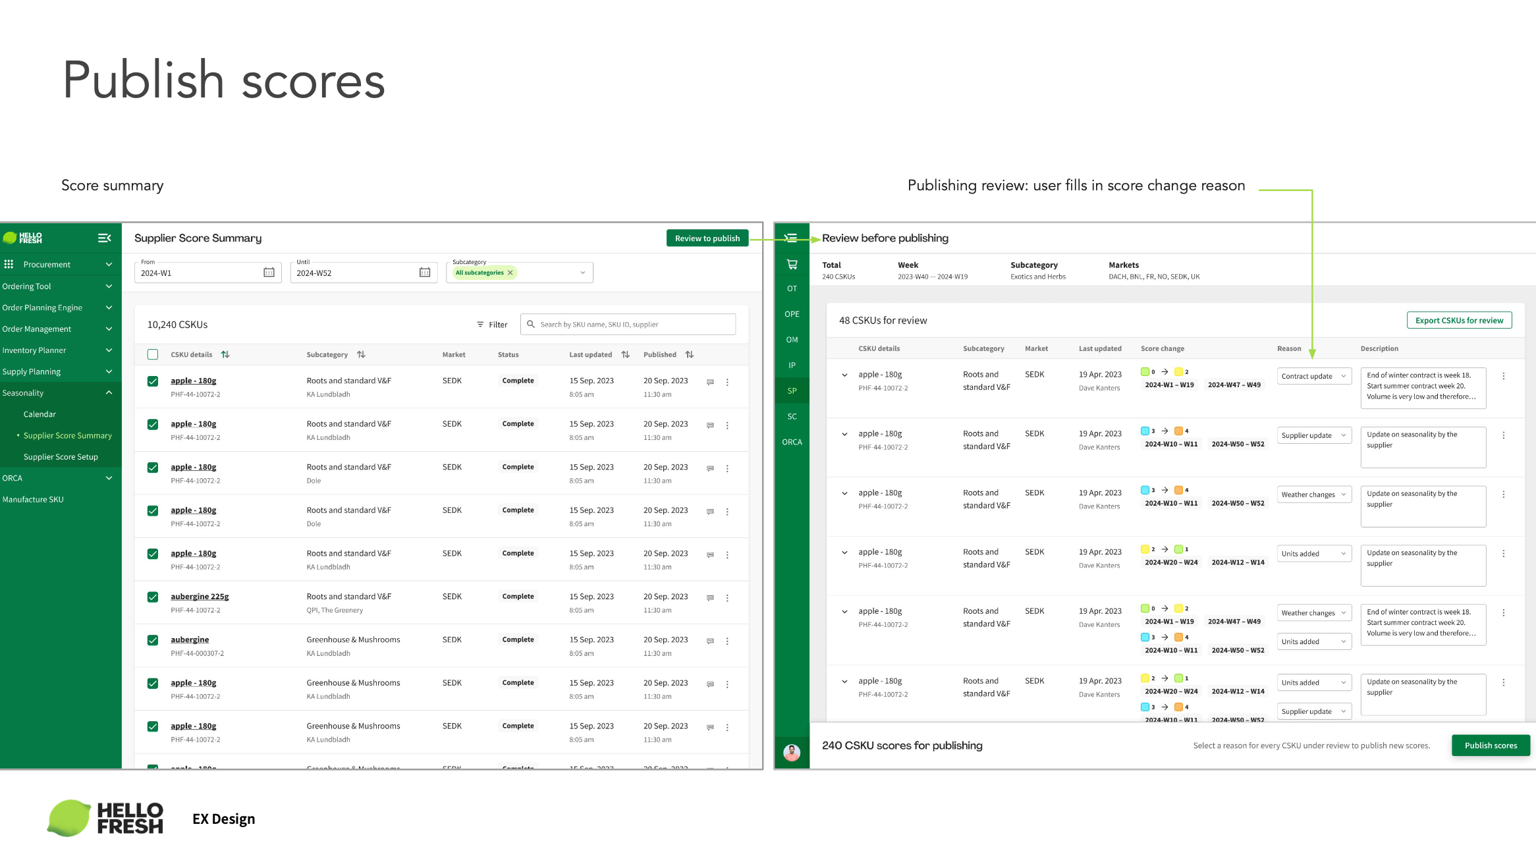Click the Review to publish button
This screenshot has width=1536, height=864.
click(x=707, y=238)
